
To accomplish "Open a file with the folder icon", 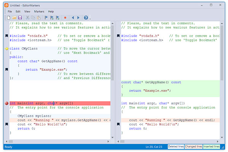I will point(14,18).
